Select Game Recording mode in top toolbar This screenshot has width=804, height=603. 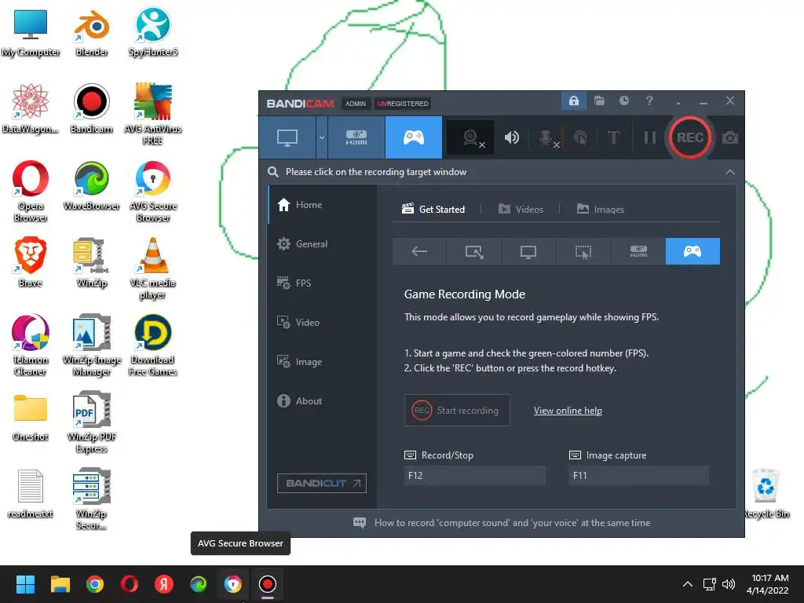pyautogui.click(x=413, y=137)
